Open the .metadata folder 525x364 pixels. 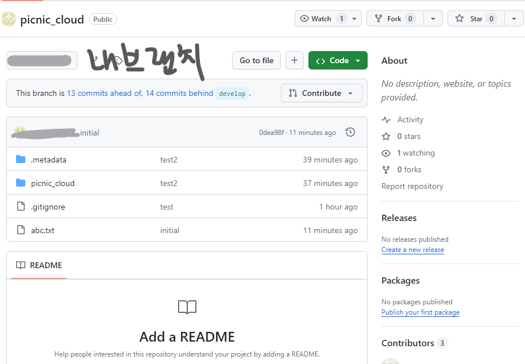[49, 160]
